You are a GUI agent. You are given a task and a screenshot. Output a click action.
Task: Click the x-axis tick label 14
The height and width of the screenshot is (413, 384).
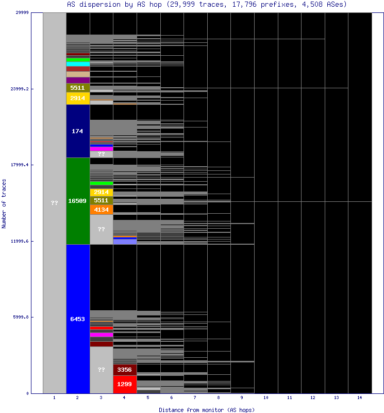[359, 398]
